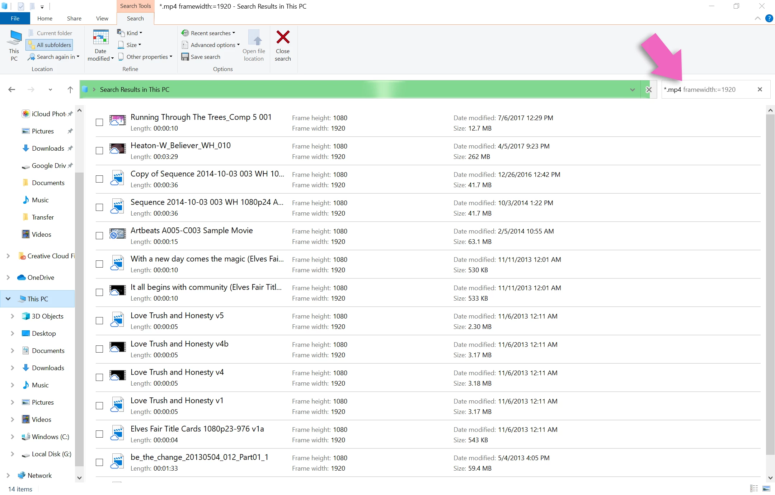Click the Up arrow navigation icon
Image resolution: width=775 pixels, height=495 pixels.
[70, 90]
